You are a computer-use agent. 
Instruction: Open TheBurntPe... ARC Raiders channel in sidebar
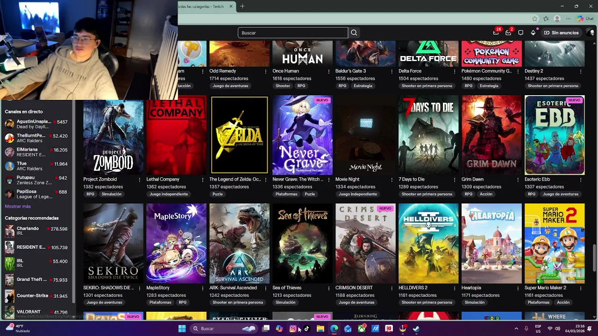click(36, 138)
